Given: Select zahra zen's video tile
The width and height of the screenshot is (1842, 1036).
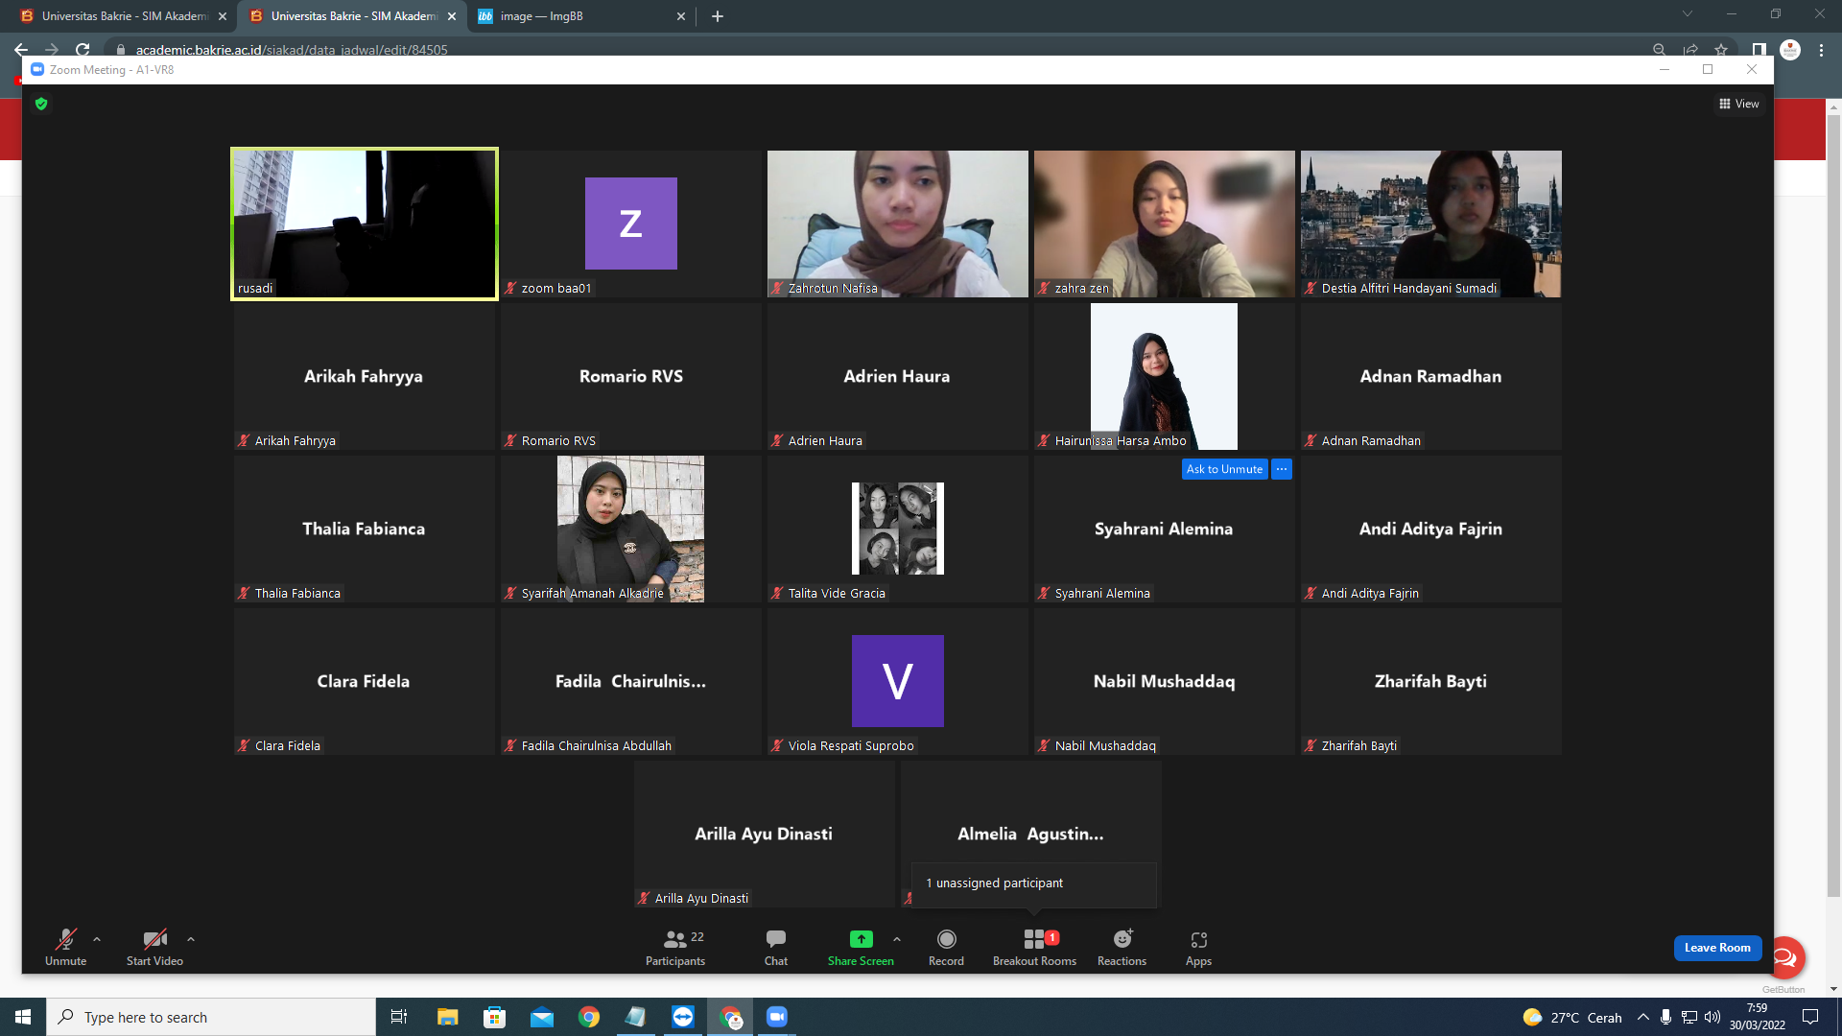Looking at the screenshot, I should click(x=1165, y=224).
